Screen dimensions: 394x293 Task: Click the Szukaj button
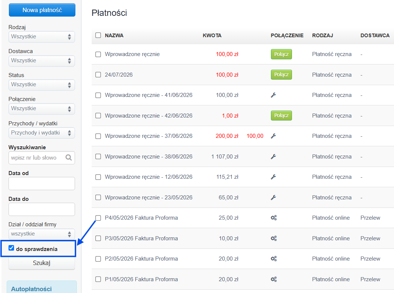point(42,263)
